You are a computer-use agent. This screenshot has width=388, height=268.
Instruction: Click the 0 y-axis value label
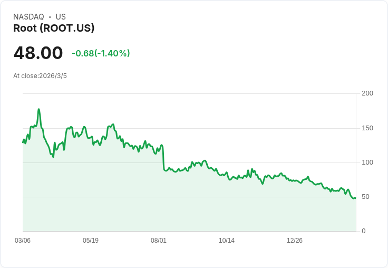[364, 231]
